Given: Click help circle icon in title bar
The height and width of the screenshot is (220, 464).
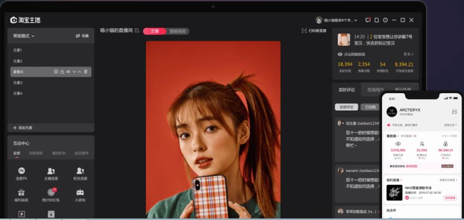Looking at the screenshot, I should (385, 20).
